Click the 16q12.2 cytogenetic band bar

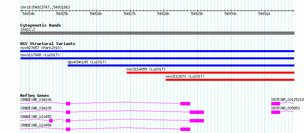point(157,33)
